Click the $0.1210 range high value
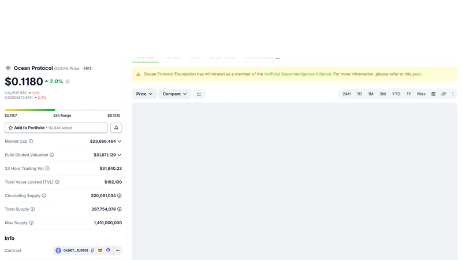This screenshot has width=462, height=260. [x=114, y=115]
